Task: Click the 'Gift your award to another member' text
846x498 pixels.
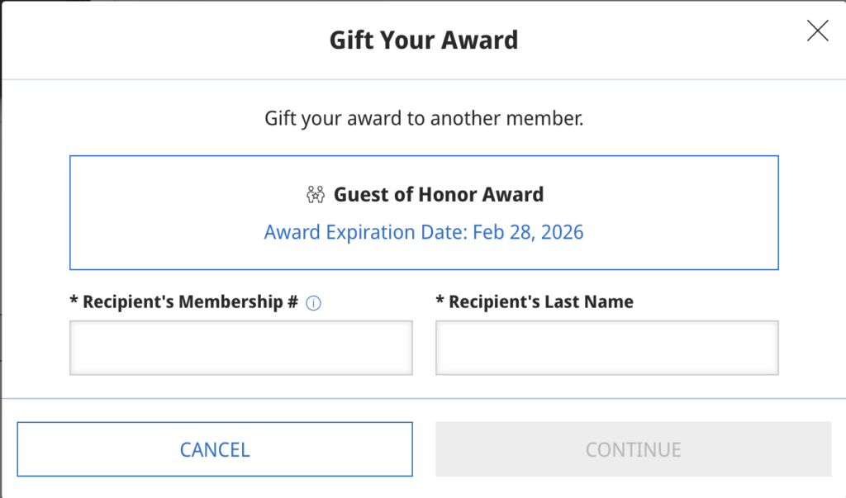Action: point(423,118)
